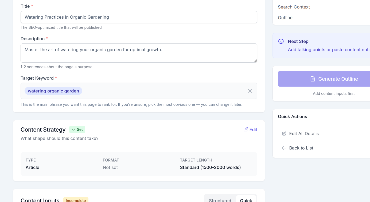Click into the Title input field
The height and width of the screenshot is (202, 370).
139,17
